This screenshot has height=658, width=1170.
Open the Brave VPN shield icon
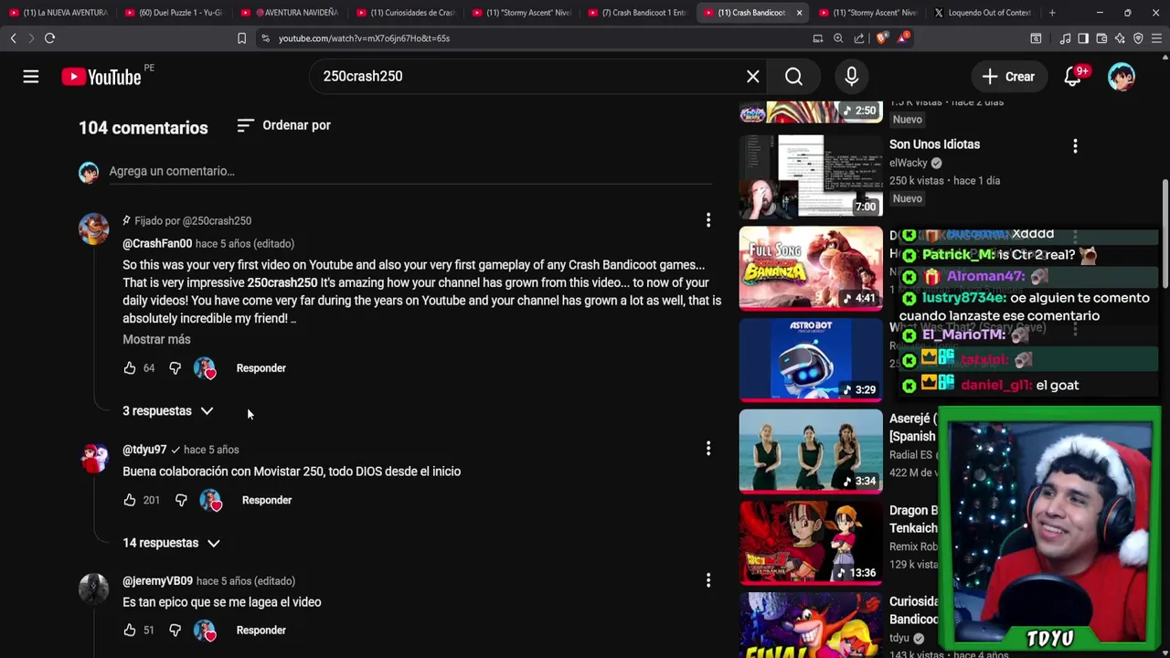tap(1138, 38)
